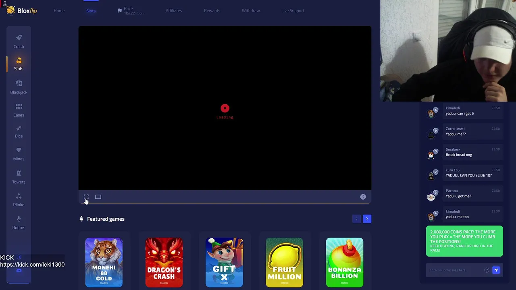Open Cases from the sidebar
Viewport: 516px width, 290px height.
tap(19, 110)
